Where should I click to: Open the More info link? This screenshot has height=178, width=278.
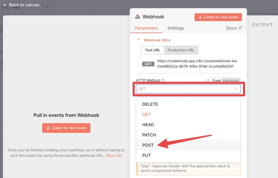tap(114, 155)
